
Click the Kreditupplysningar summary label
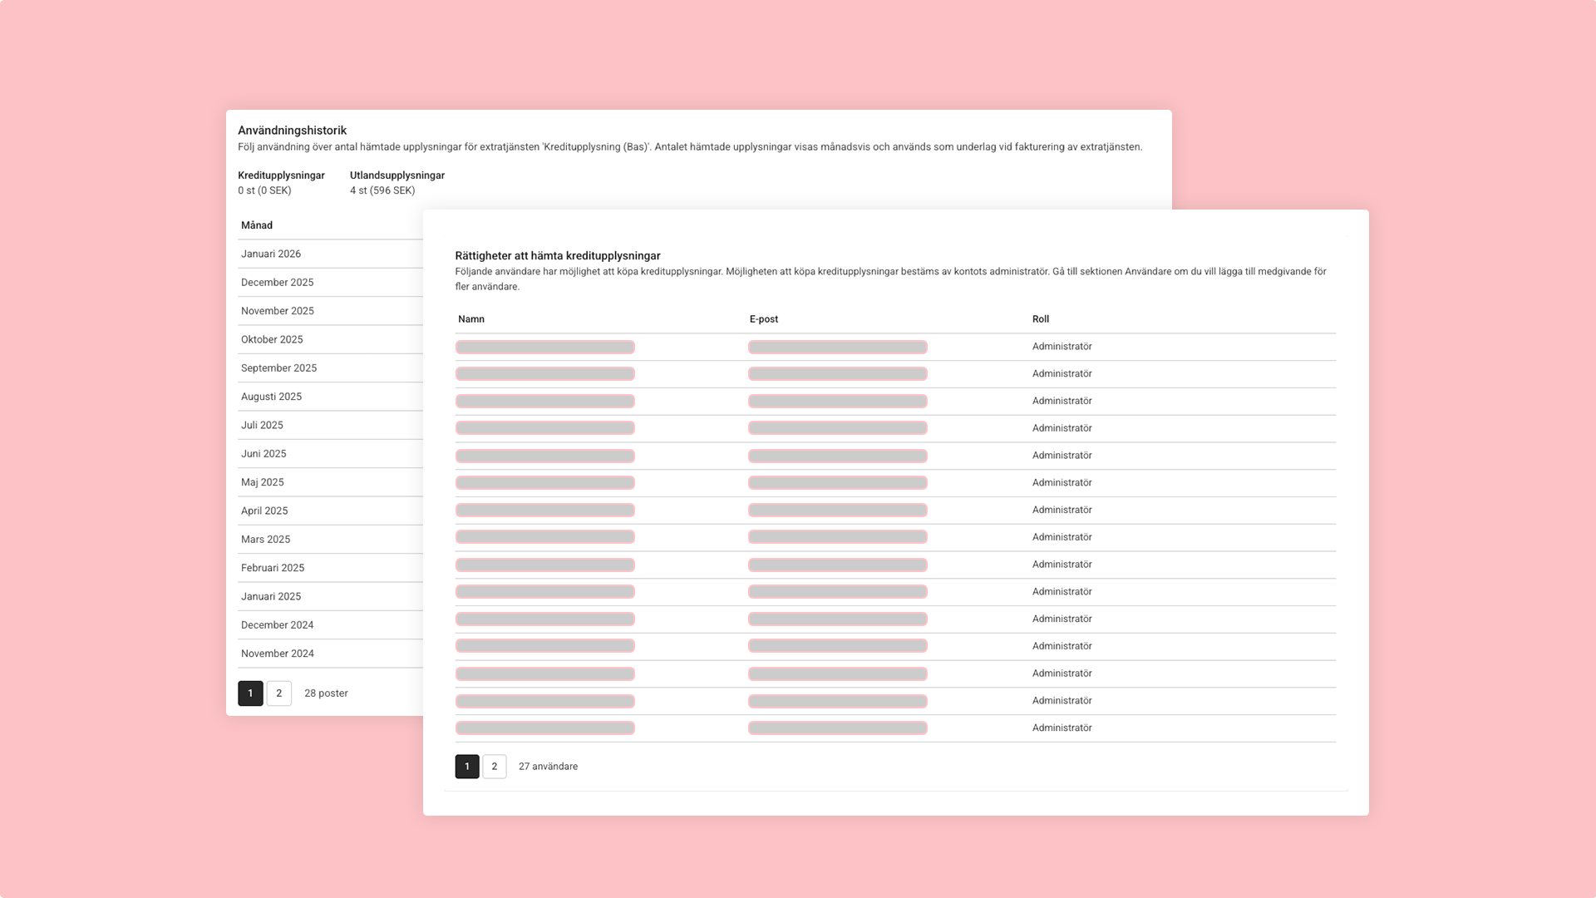(281, 175)
